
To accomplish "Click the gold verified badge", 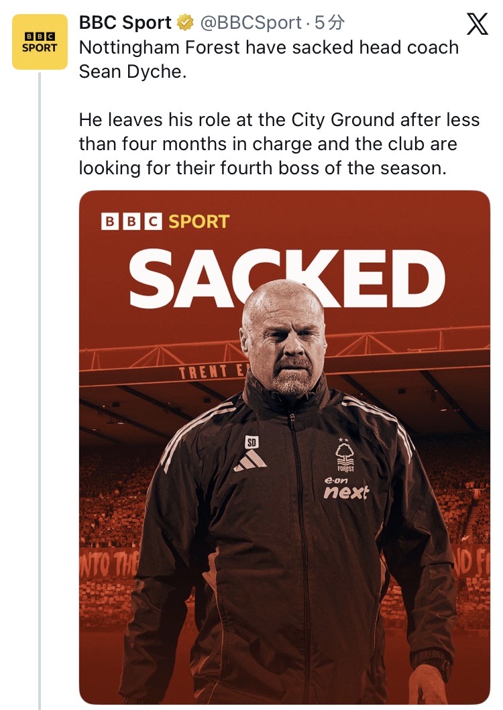I will point(185,23).
